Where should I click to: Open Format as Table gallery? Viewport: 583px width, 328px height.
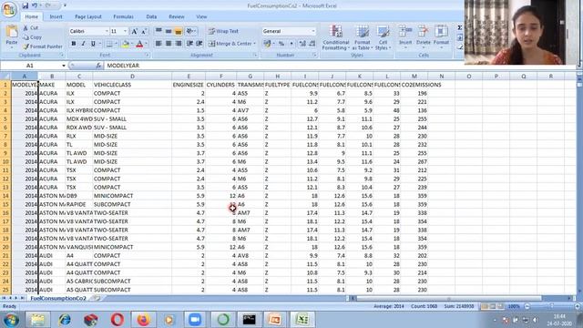[x=362, y=37]
